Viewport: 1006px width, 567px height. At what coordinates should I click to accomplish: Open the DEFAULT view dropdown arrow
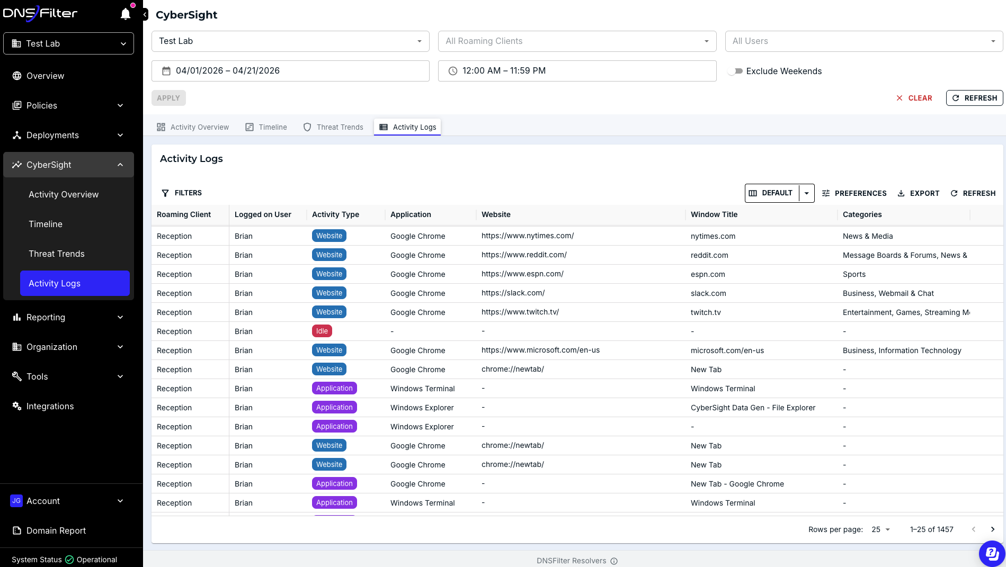coord(807,193)
